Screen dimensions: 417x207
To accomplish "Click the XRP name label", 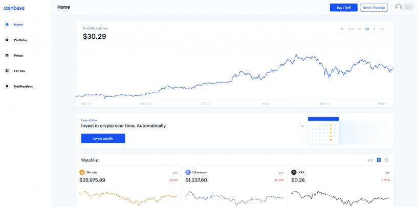I will pyautogui.click(x=301, y=172).
